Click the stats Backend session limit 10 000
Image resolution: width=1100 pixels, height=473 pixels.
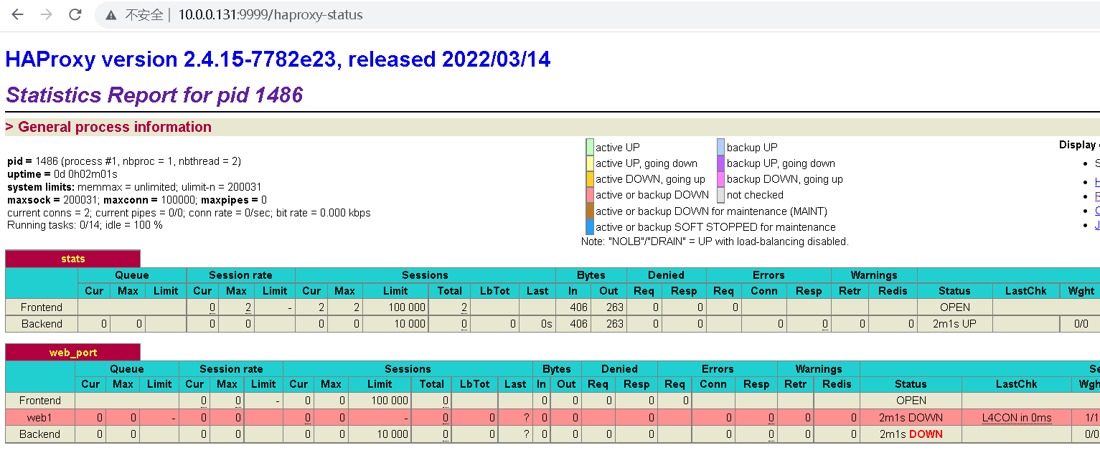click(408, 324)
